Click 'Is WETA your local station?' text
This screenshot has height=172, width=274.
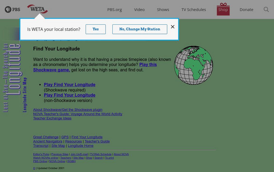click(x=54, y=29)
